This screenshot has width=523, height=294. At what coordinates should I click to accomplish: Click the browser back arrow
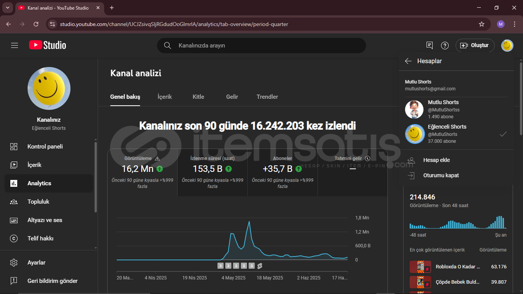pyautogui.click(x=8, y=24)
